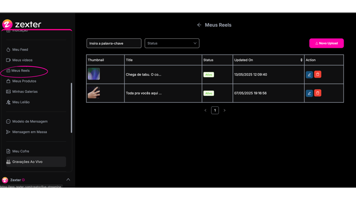356x200 pixels.
Task: Sort table by Updated On column
Action: pyautogui.click(x=301, y=60)
